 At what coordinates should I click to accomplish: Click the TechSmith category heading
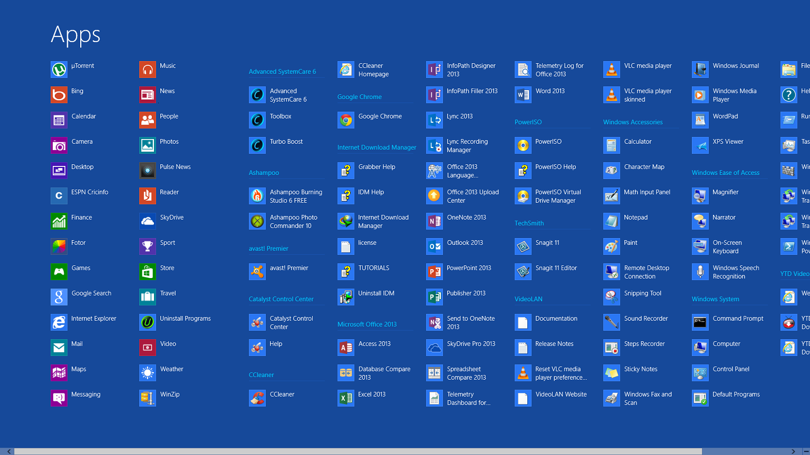529,223
